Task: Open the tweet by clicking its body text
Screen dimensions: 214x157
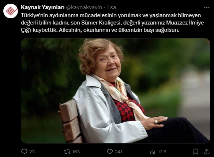Action: pyautogui.click(x=112, y=23)
